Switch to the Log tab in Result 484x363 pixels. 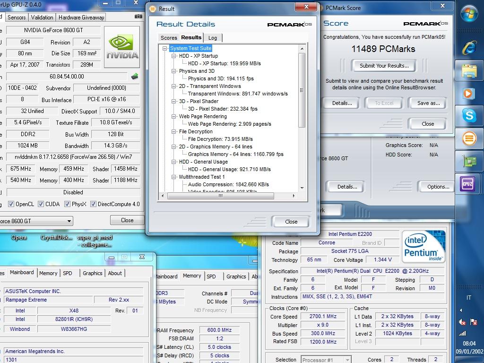click(x=213, y=38)
